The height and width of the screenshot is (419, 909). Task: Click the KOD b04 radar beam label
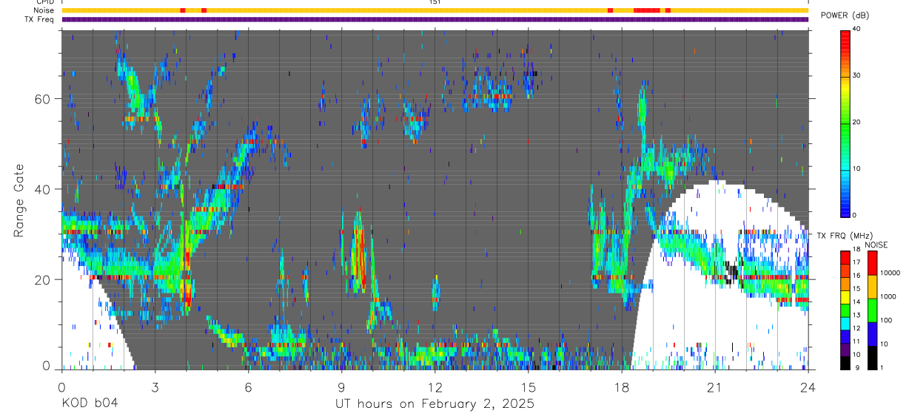(90, 404)
